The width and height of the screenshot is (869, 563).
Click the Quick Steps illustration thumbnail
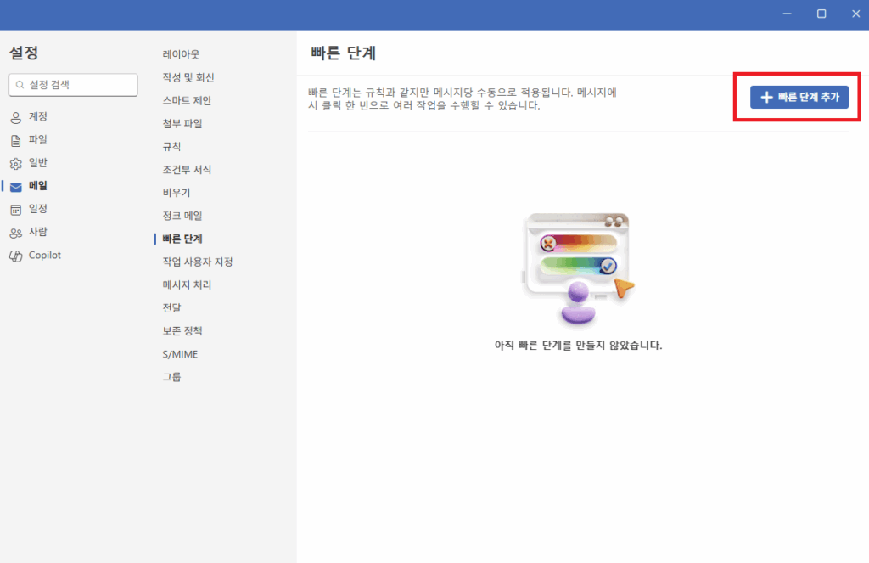pyautogui.click(x=579, y=267)
